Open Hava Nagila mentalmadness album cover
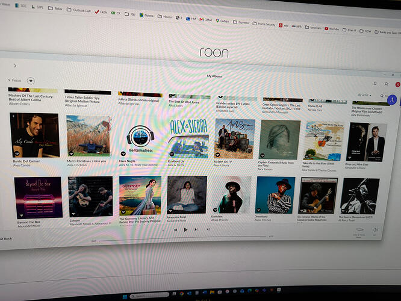 coord(140,140)
